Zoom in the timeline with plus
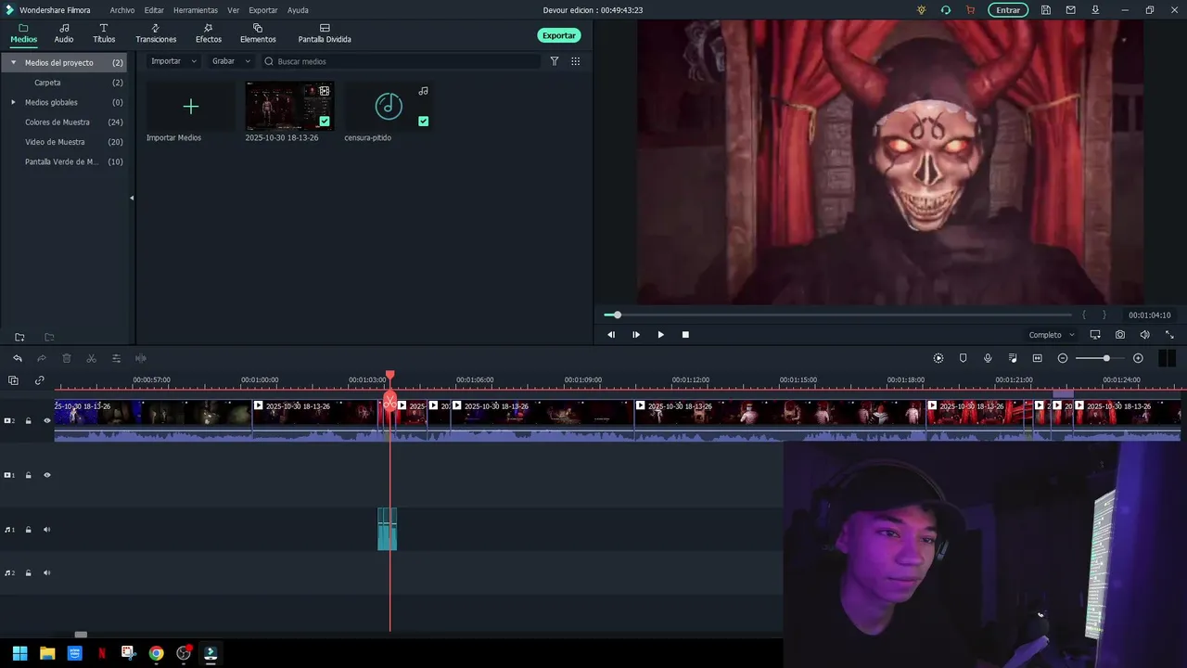This screenshot has width=1187, height=668. pyautogui.click(x=1138, y=358)
